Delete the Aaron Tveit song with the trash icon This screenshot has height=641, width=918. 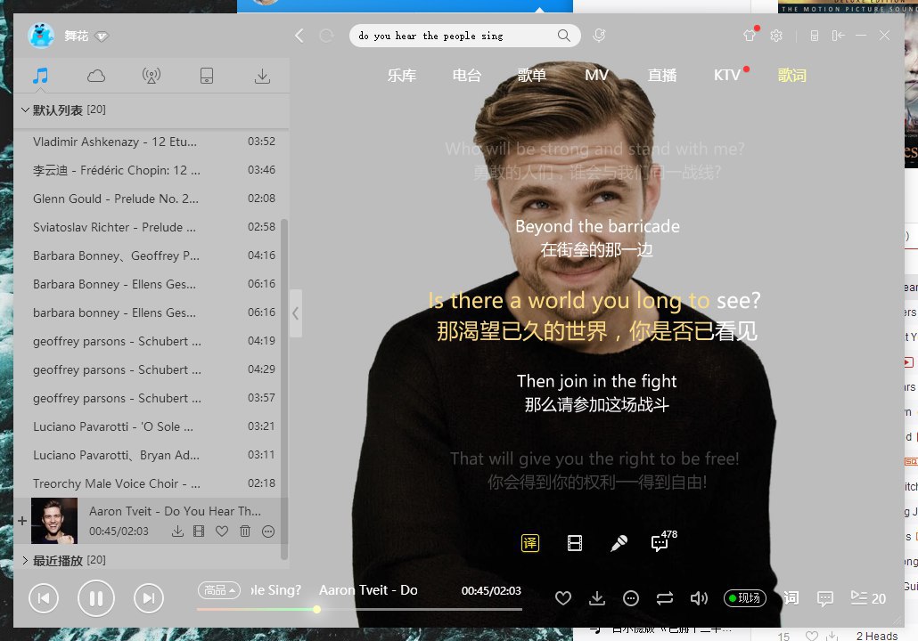coord(245,531)
